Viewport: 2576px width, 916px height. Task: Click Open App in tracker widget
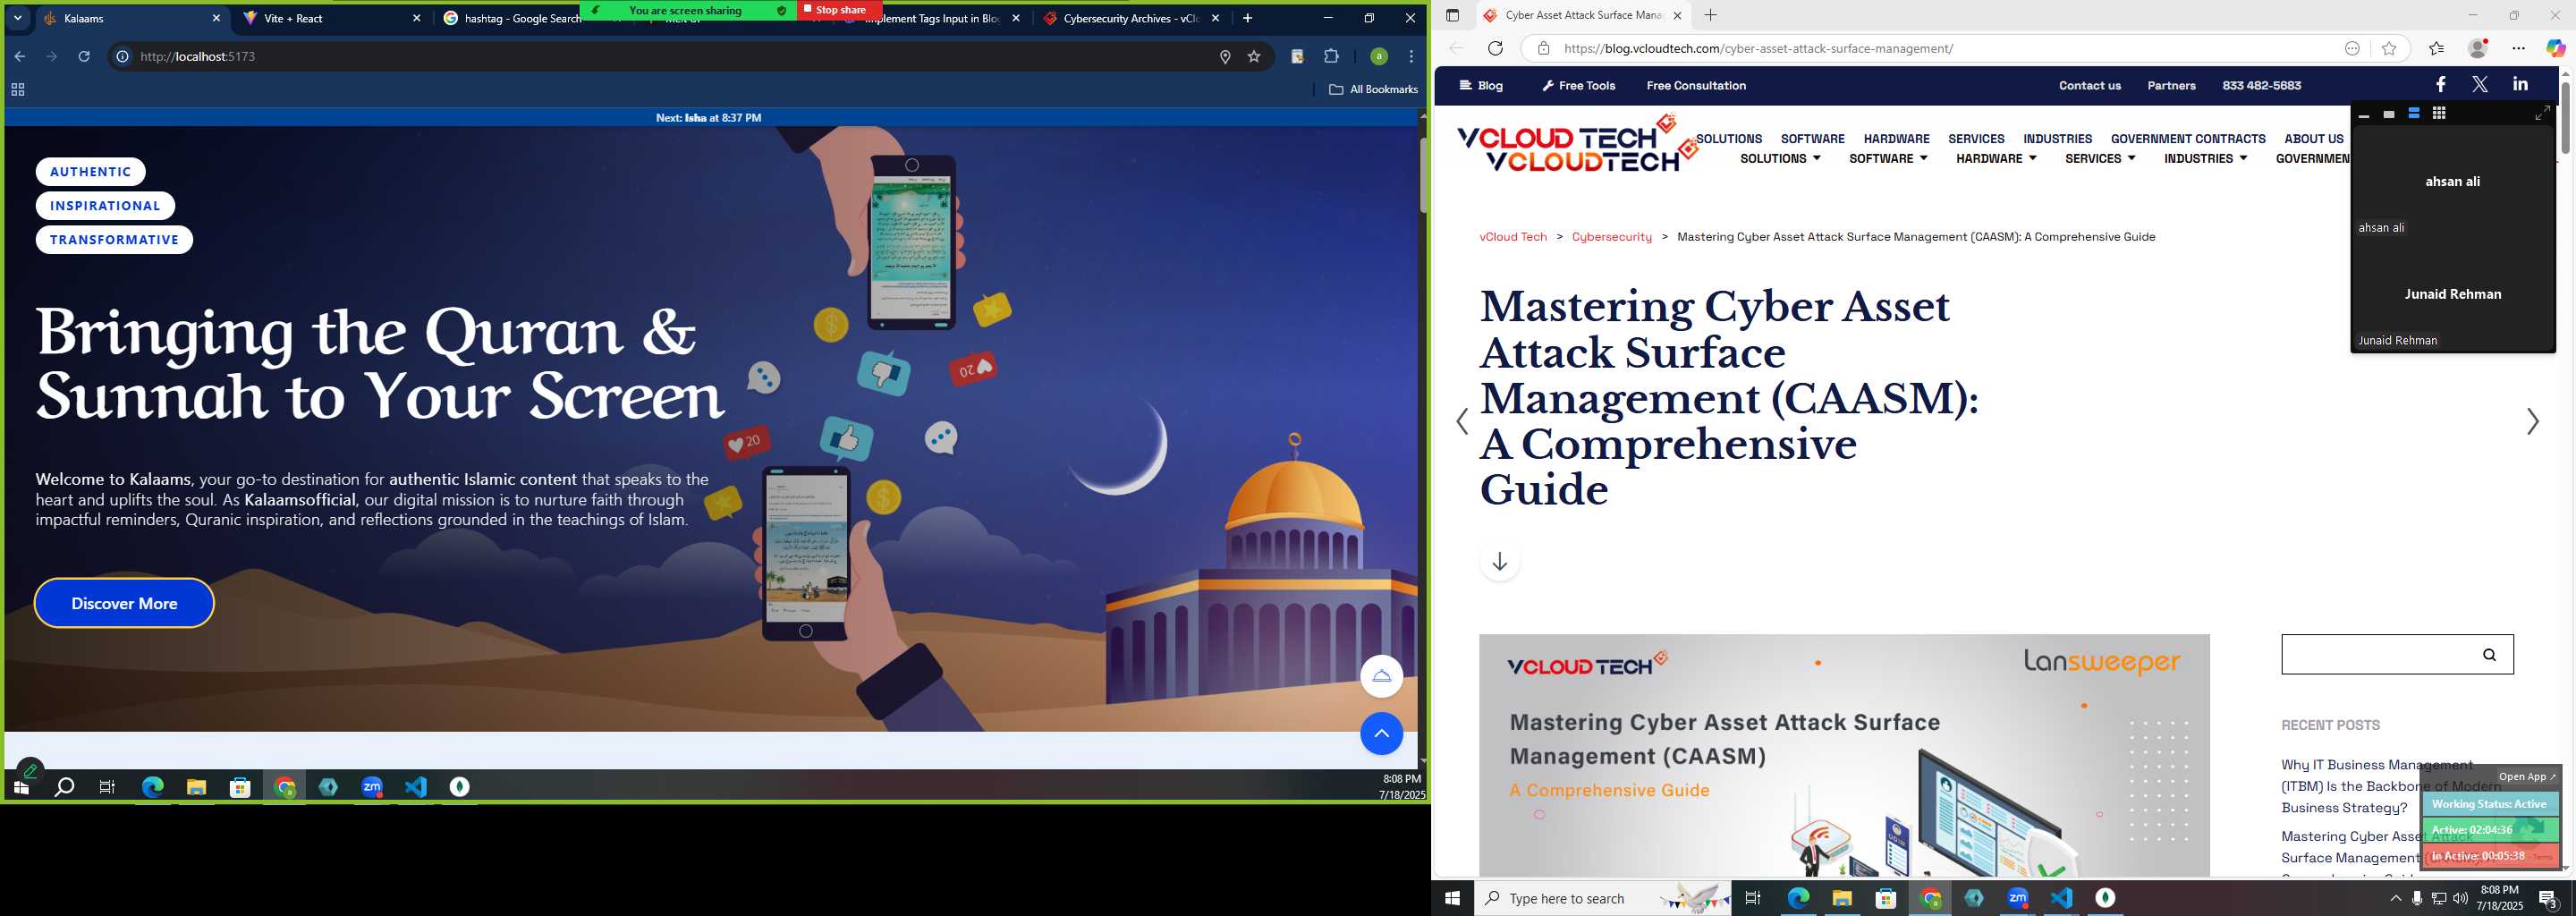pyautogui.click(x=2526, y=777)
